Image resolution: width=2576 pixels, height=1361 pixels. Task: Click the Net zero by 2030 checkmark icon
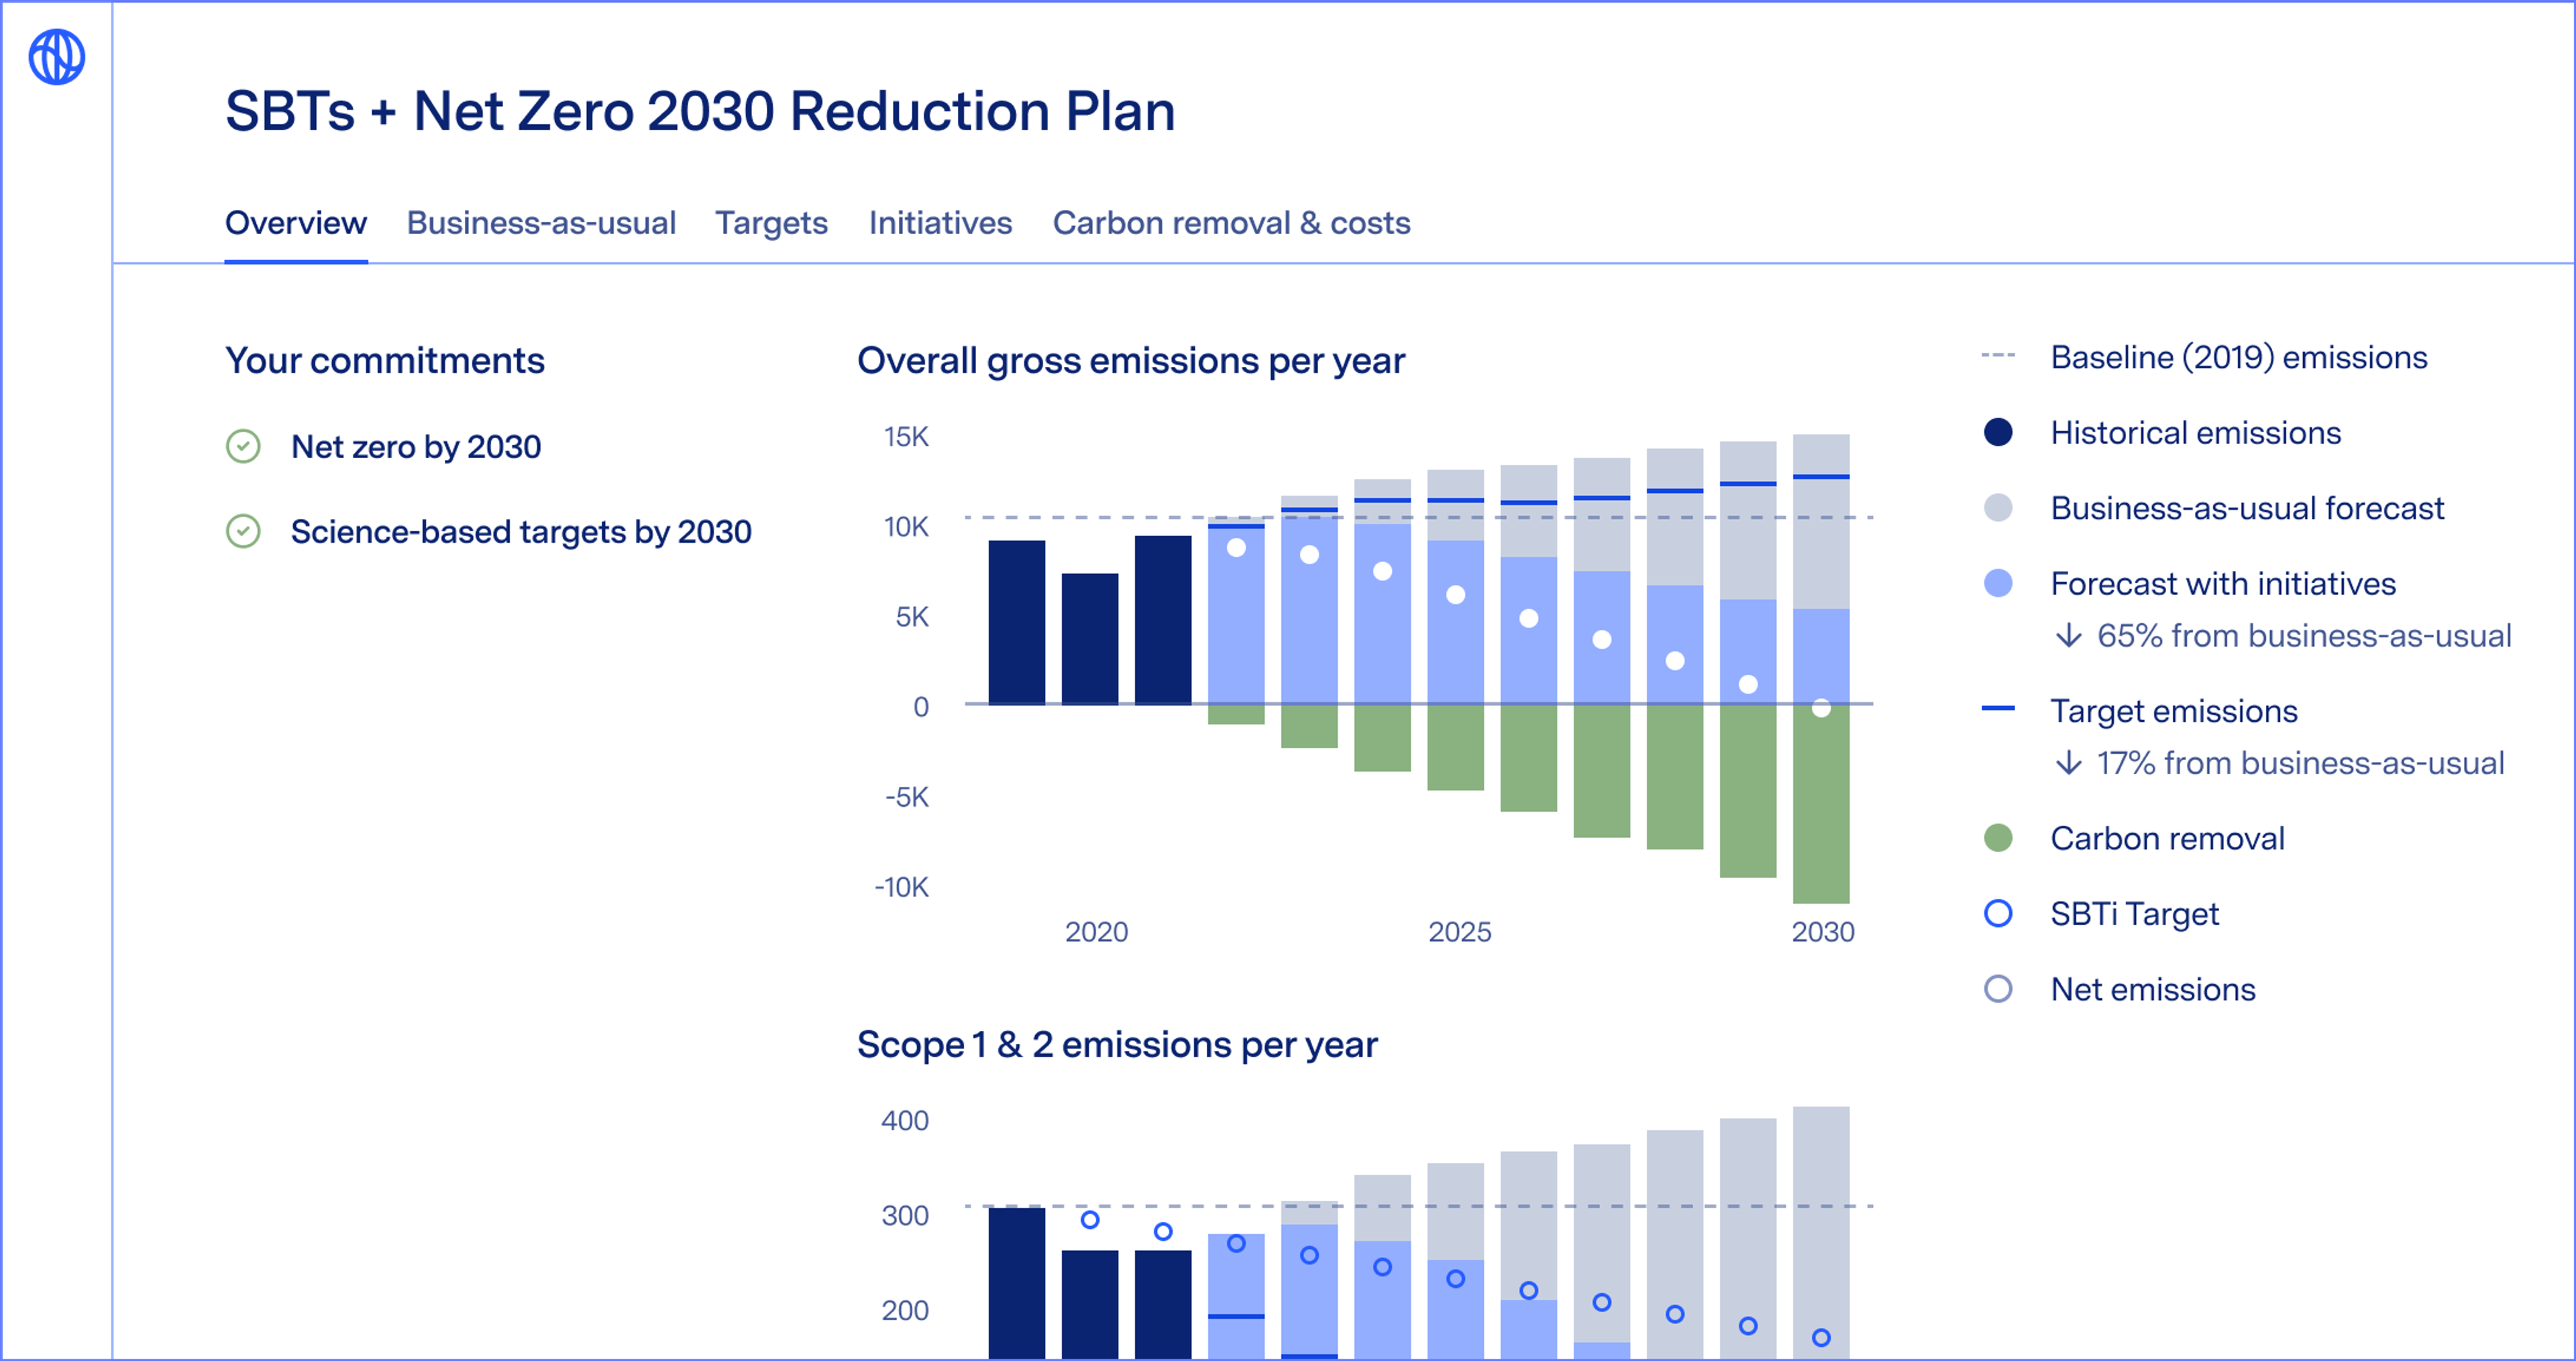click(x=243, y=446)
